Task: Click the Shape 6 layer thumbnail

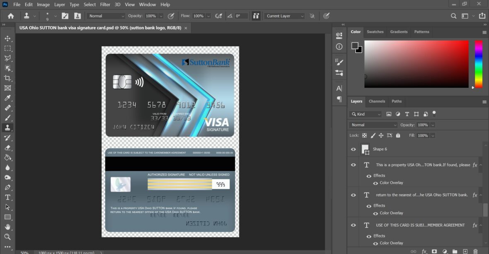Action: [365, 149]
